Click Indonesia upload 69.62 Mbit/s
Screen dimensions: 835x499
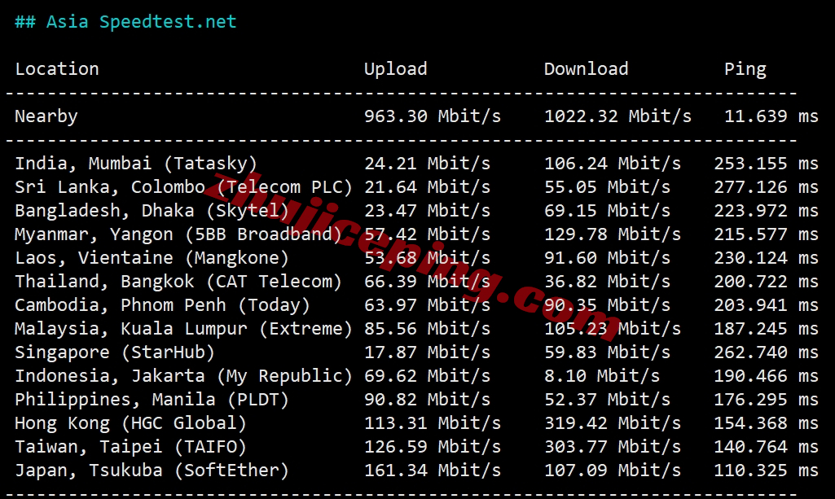427,376
